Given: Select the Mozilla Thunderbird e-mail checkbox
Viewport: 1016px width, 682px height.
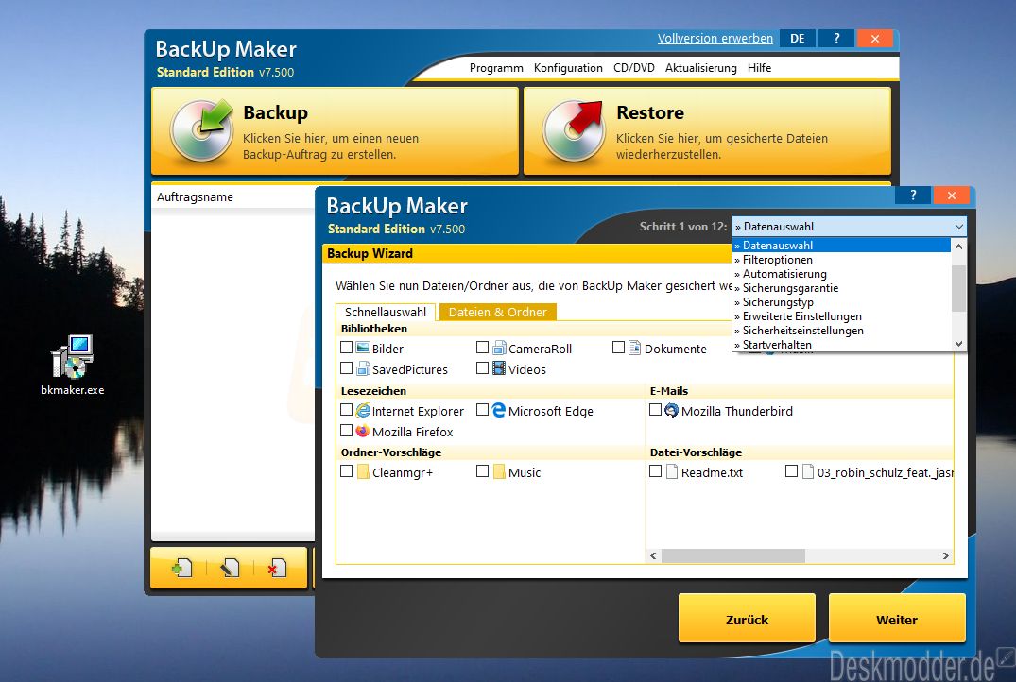Looking at the screenshot, I should tap(656, 410).
